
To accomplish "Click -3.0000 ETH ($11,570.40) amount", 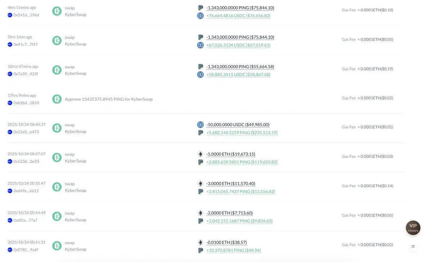I will tap(231, 184).
